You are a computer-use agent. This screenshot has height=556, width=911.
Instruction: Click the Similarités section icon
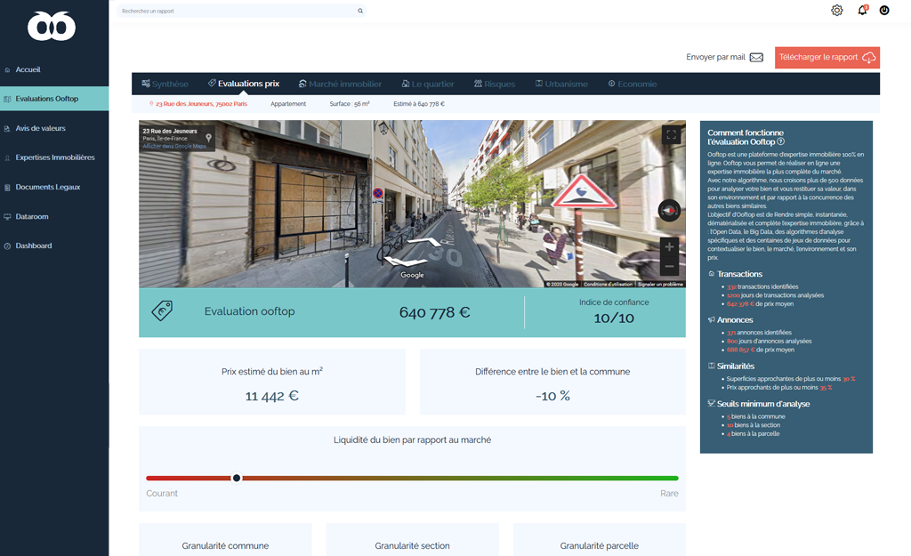pyautogui.click(x=711, y=366)
